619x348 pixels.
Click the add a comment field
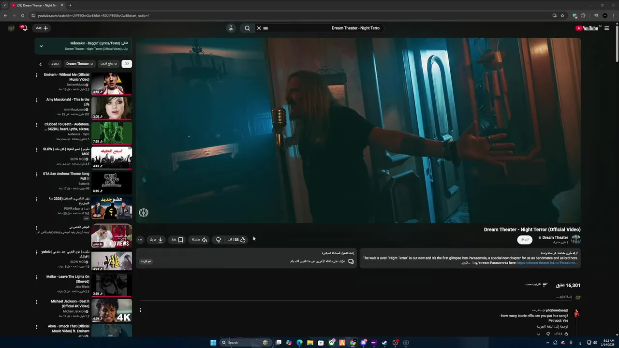pos(355,297)
